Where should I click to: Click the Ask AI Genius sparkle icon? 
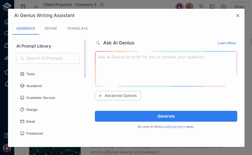point(98,43)
